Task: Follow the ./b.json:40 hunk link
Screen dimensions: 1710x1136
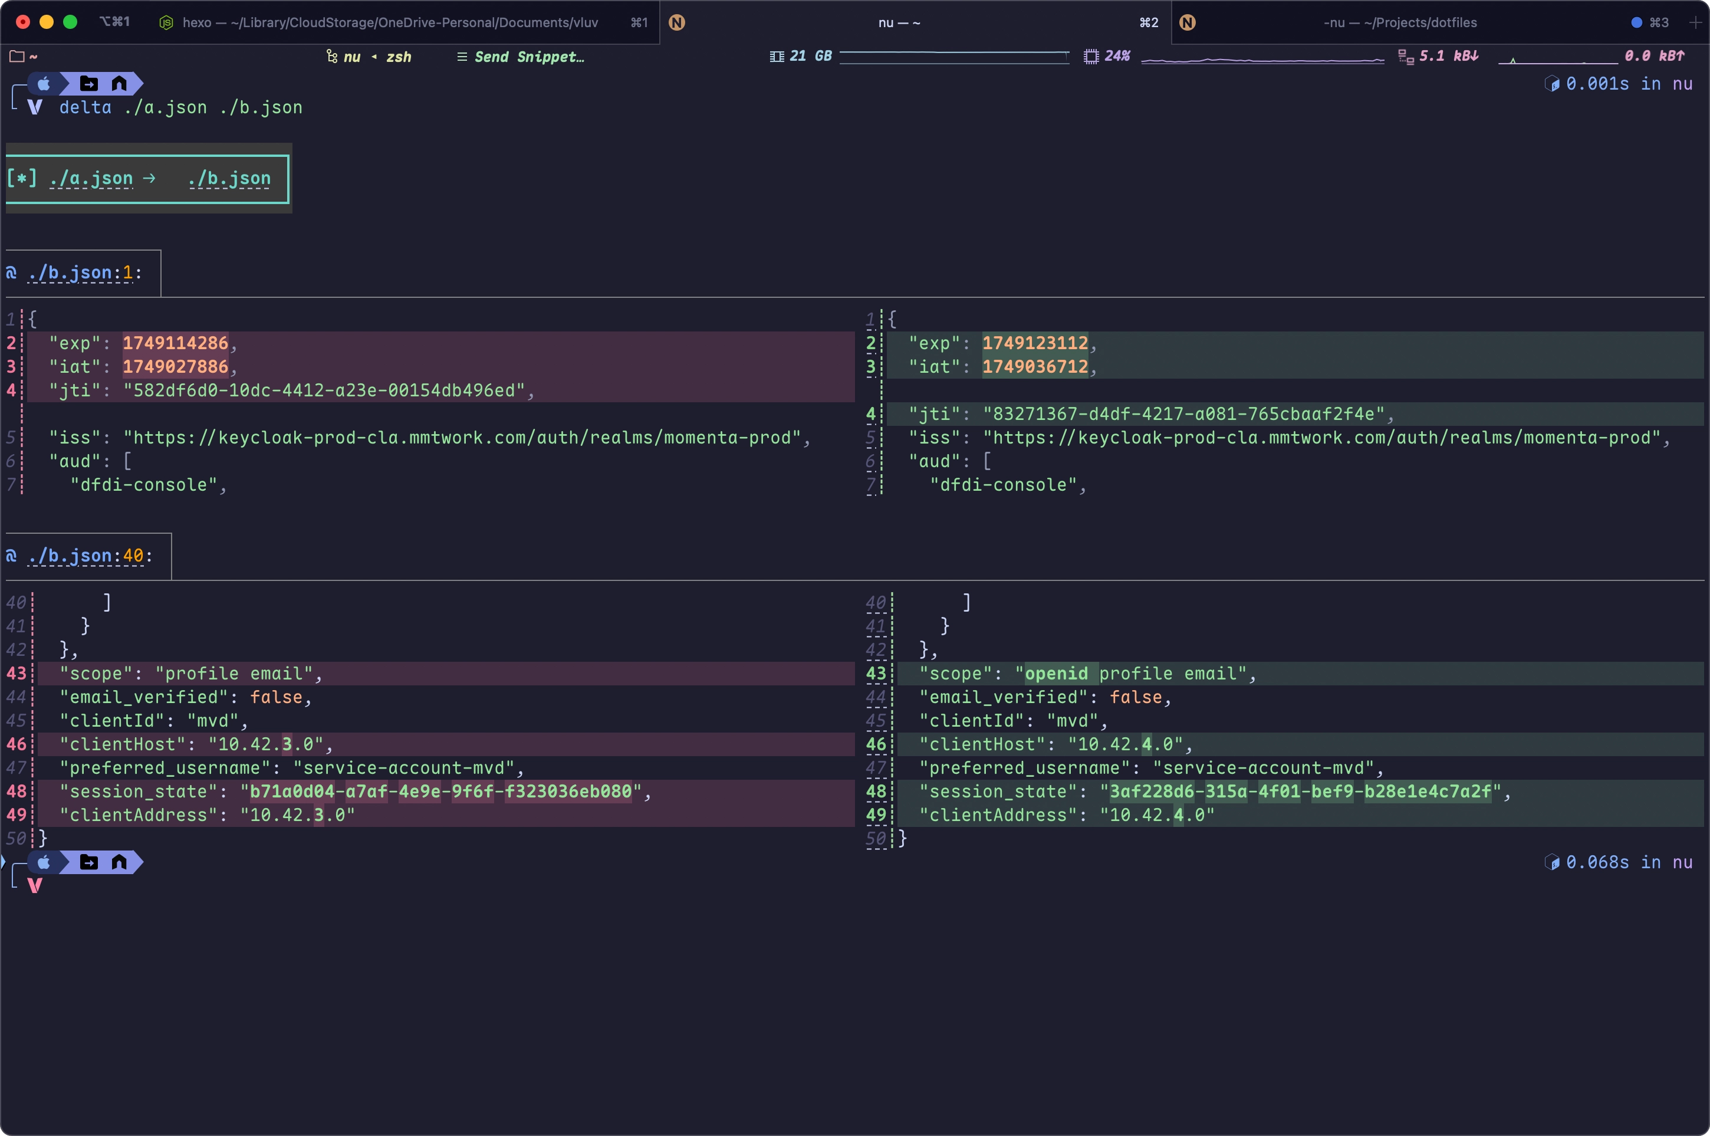Action: (x=85, y=556)
